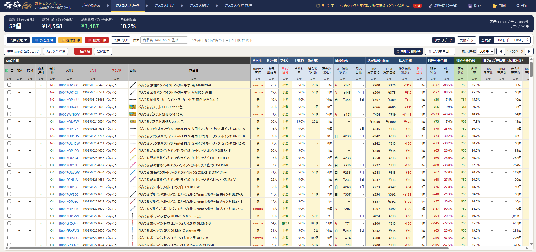Go to previous results page arrow
536x252 pixels.
point(501,51)
